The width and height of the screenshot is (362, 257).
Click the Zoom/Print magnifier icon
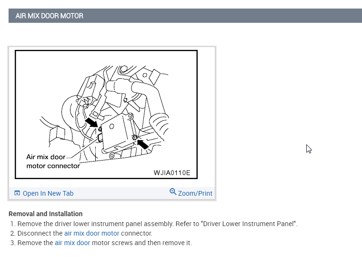(173, 191)
